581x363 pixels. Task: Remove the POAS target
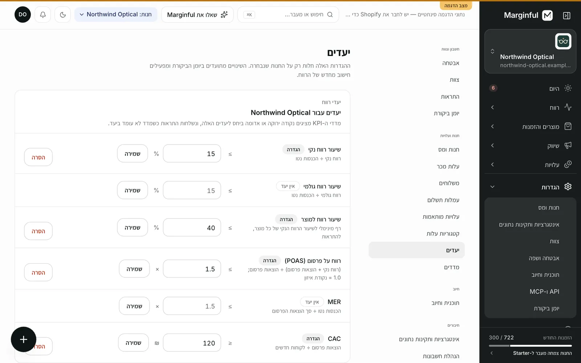[x=38, y=272]
